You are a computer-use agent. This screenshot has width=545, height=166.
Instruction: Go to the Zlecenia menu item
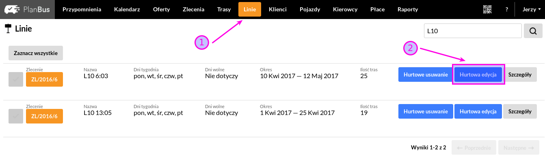(193, 9)
